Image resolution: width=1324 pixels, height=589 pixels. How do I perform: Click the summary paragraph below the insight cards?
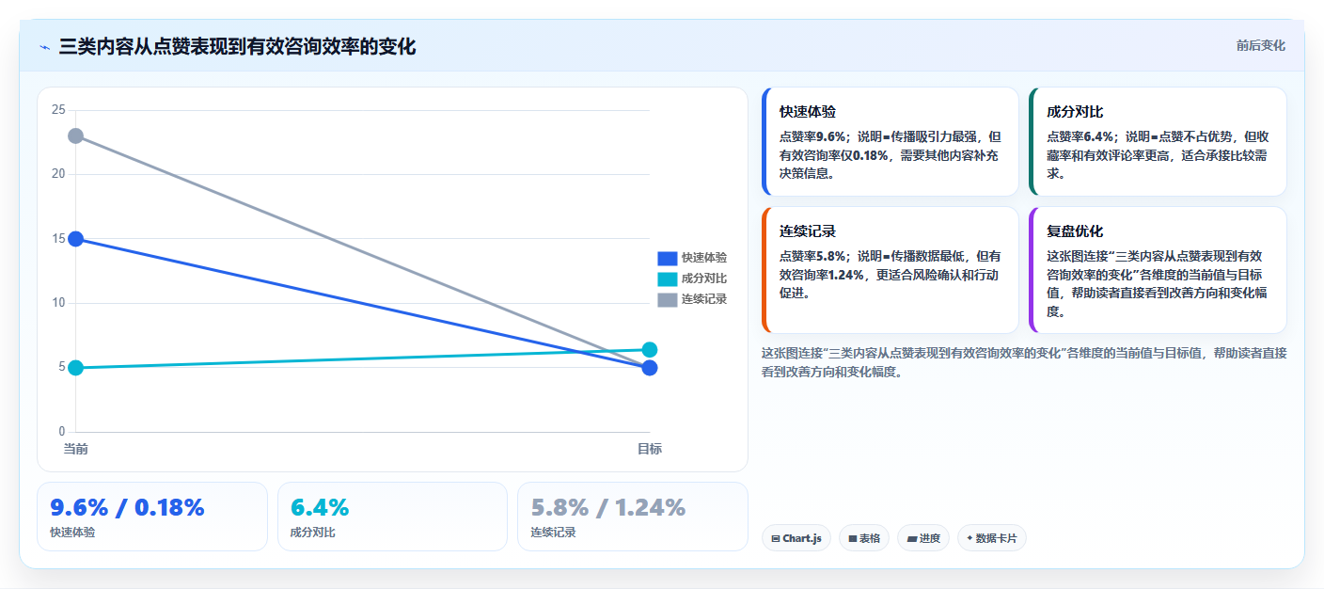1024,362
